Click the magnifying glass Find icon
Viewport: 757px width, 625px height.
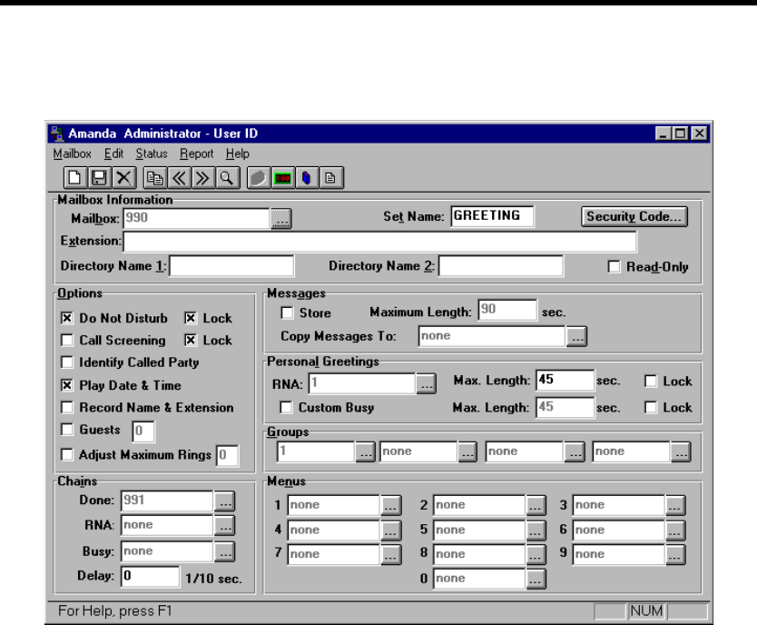227,178
